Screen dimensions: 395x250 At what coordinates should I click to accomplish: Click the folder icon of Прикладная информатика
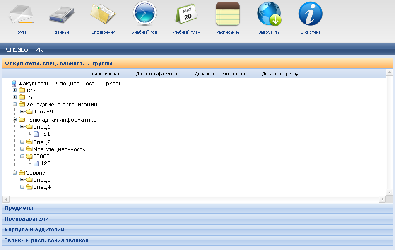[22, 120]
